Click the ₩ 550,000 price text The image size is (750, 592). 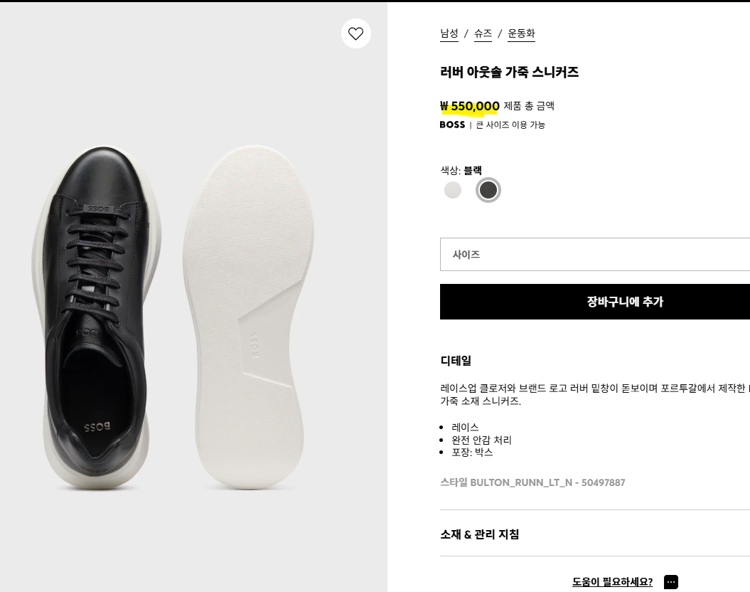click(x=470, y=106)
